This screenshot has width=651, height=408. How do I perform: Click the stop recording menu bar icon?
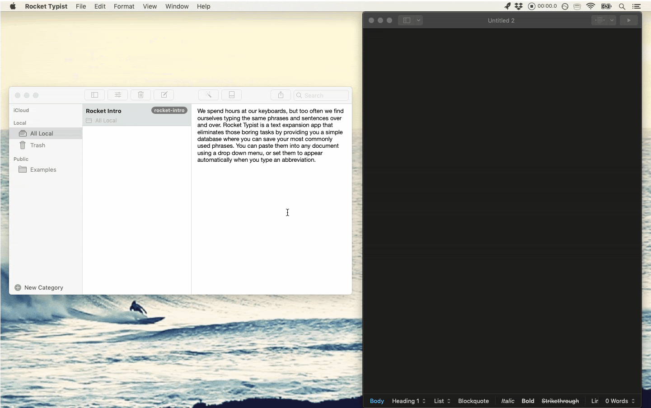tap(532, 6)
